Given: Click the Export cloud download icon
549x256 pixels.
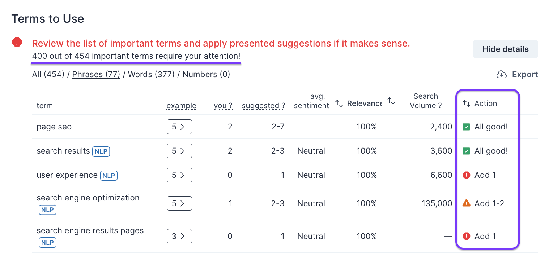Looking at the screenshot, I should point(501,75).
